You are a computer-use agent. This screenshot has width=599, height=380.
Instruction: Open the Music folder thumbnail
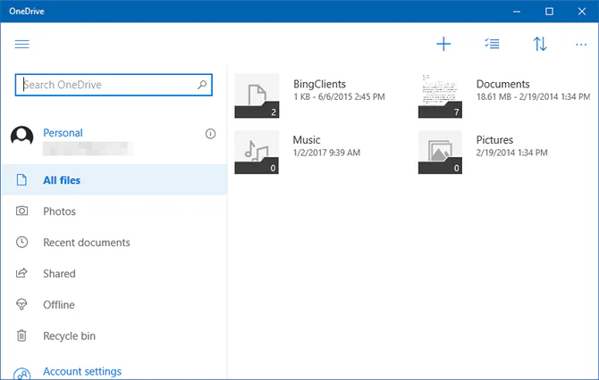point(257,152)
